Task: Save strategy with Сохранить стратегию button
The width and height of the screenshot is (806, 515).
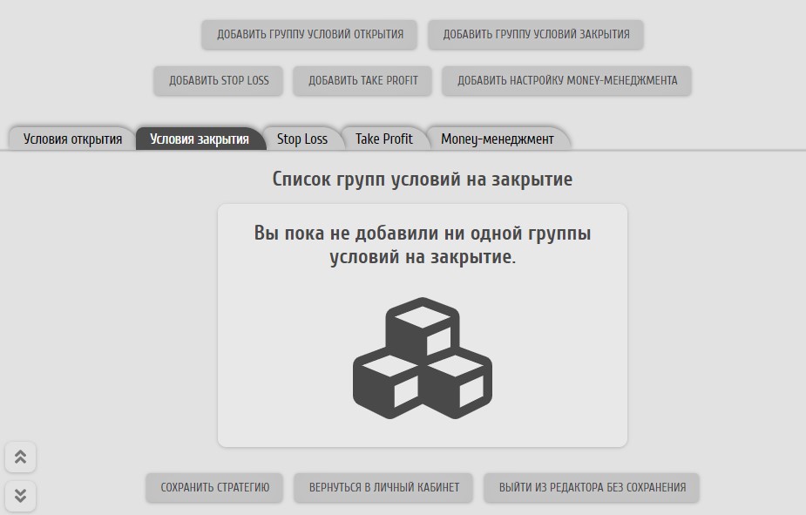Action: coord(214,487)
